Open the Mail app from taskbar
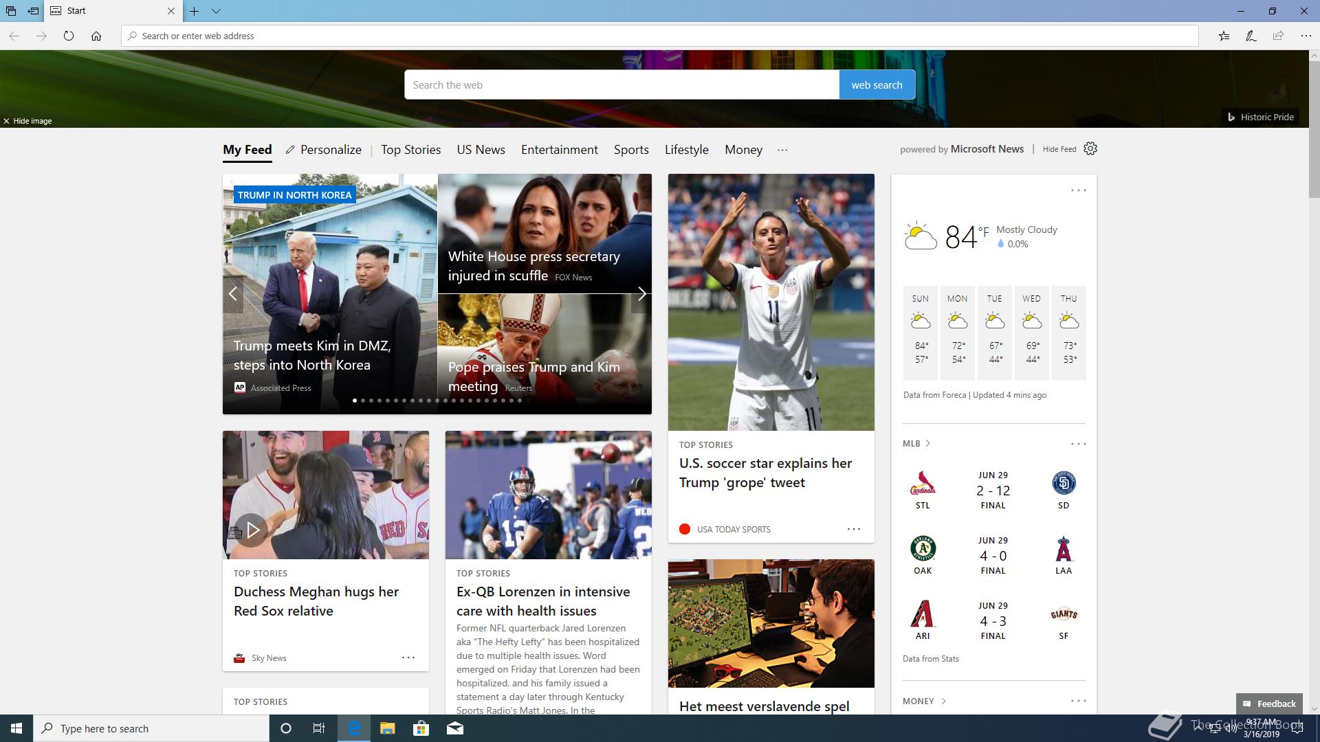 [455, 728]
